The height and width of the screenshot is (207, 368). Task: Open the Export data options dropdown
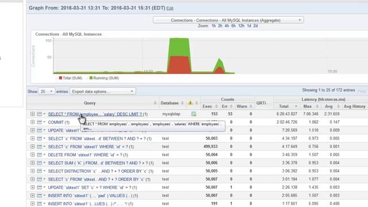[102, 91]
